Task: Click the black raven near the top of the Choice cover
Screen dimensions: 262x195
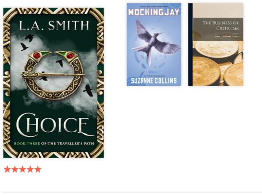Action: click(29, 38)
